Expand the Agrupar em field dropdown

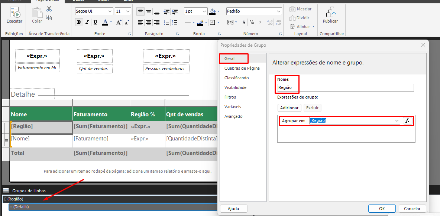tap(397, 121)
